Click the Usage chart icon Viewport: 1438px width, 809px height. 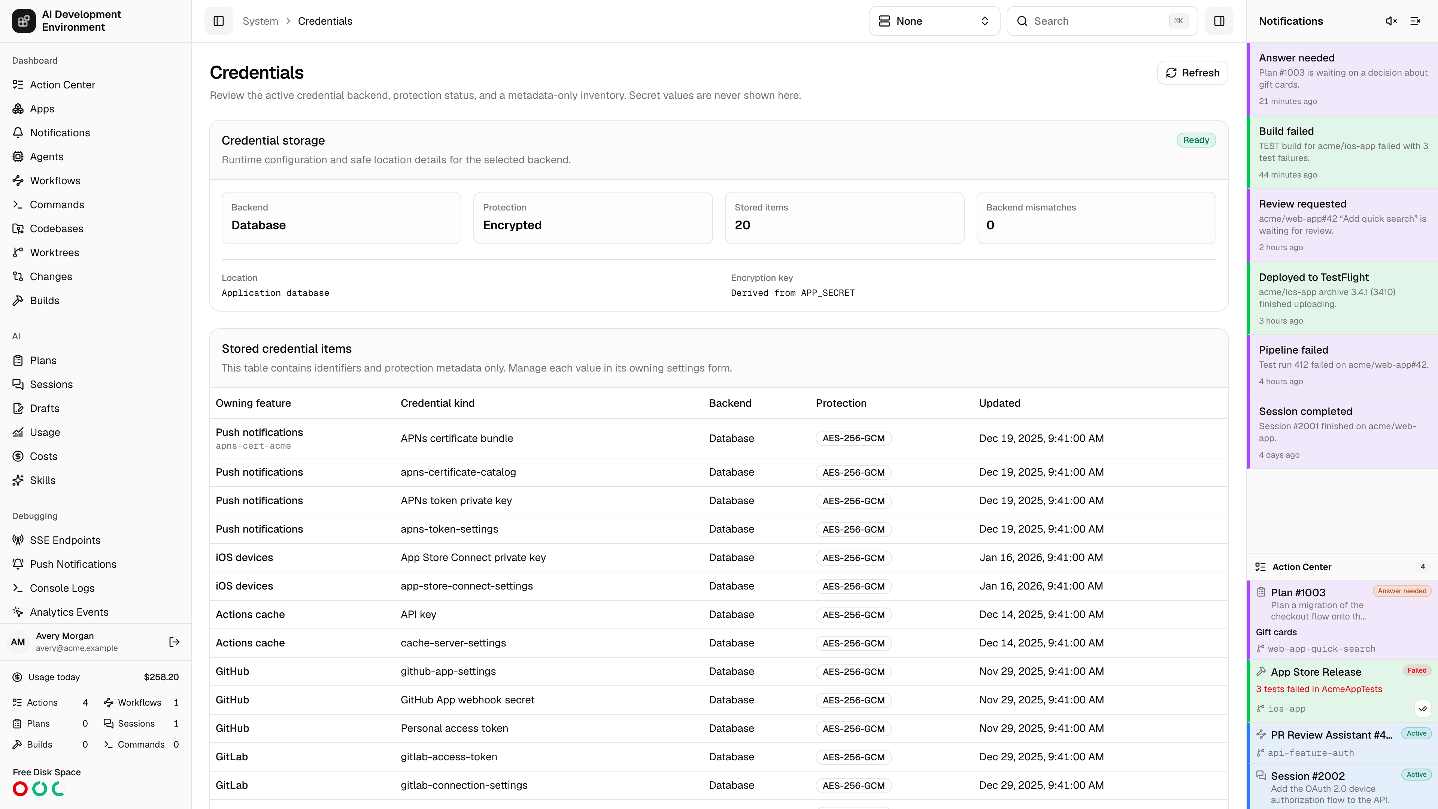pyautogui.click(x=18, y=432)
